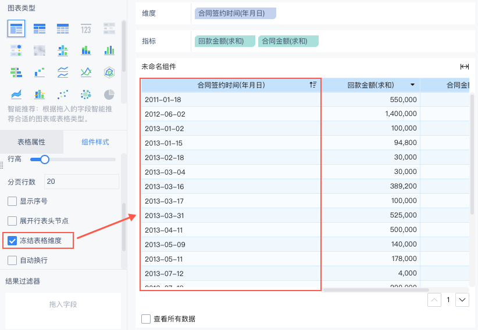Click the 合同签约时间(年月日) dimension pill
This screenshot has width=478, height=330.
236,13
